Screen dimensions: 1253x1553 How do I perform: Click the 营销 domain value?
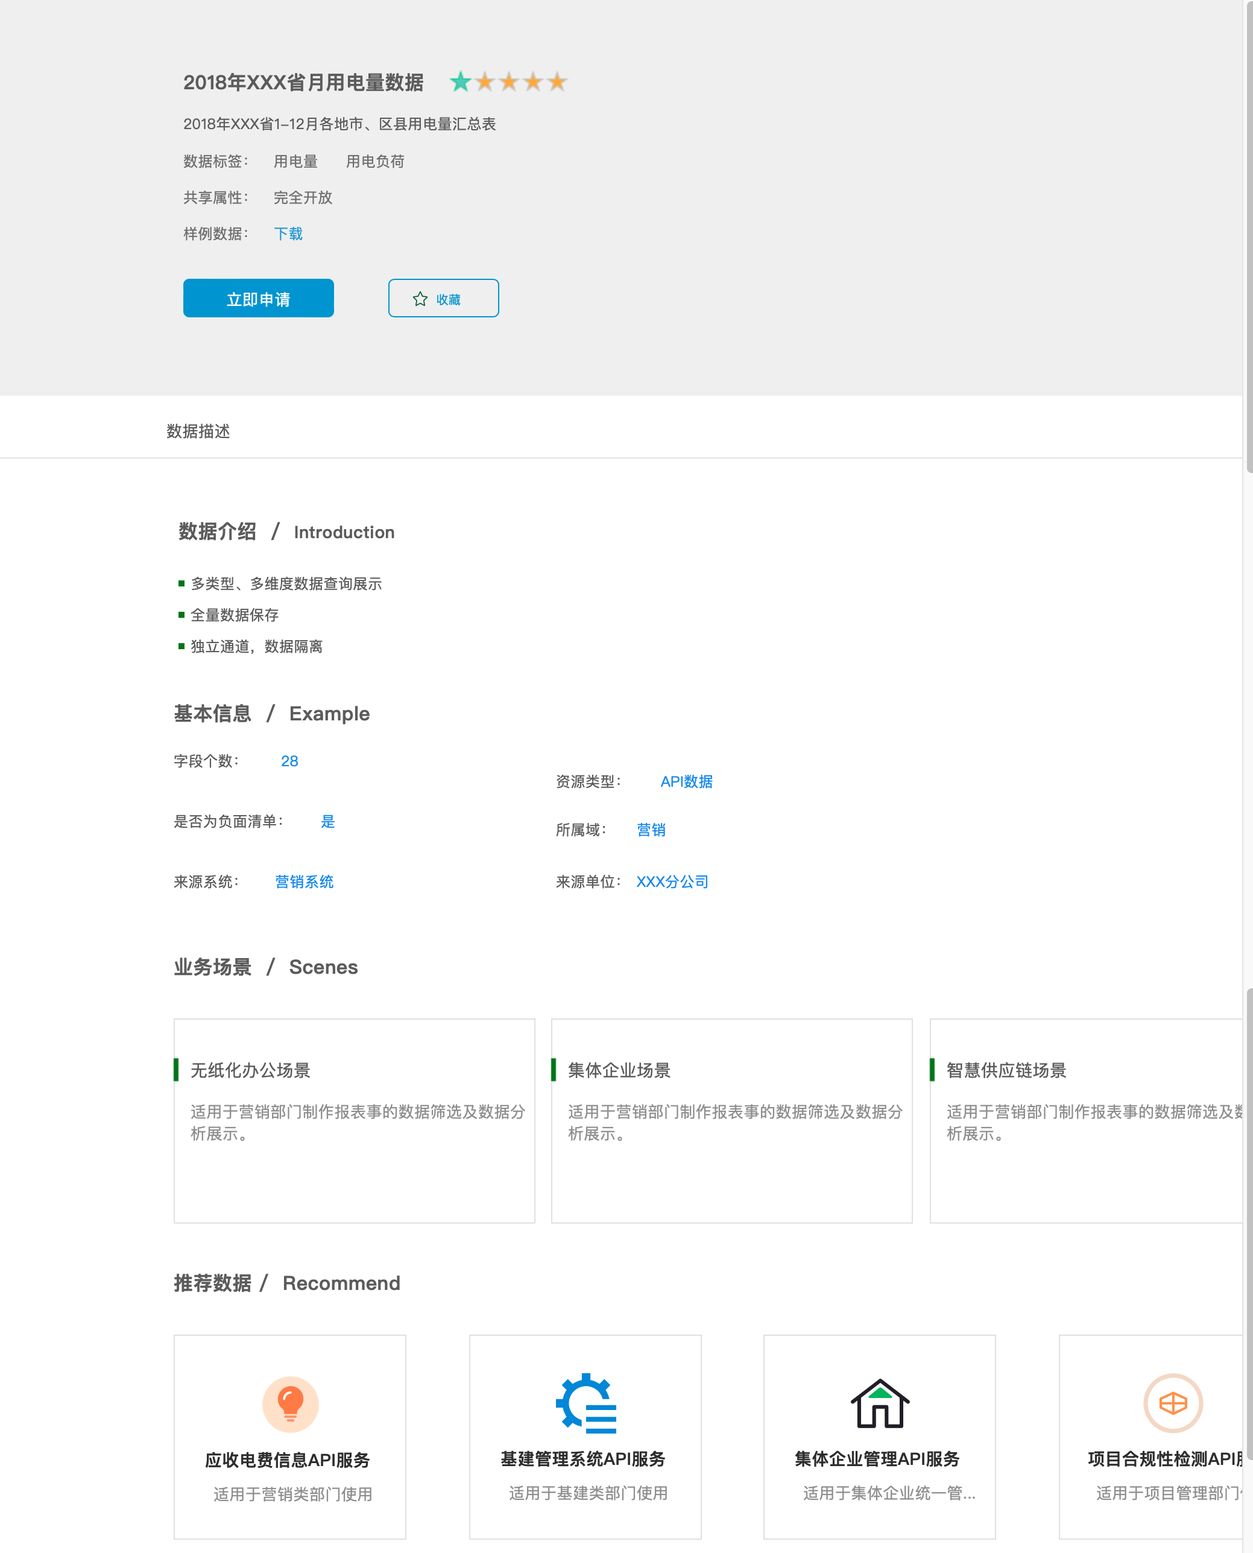tap(651, 830)
